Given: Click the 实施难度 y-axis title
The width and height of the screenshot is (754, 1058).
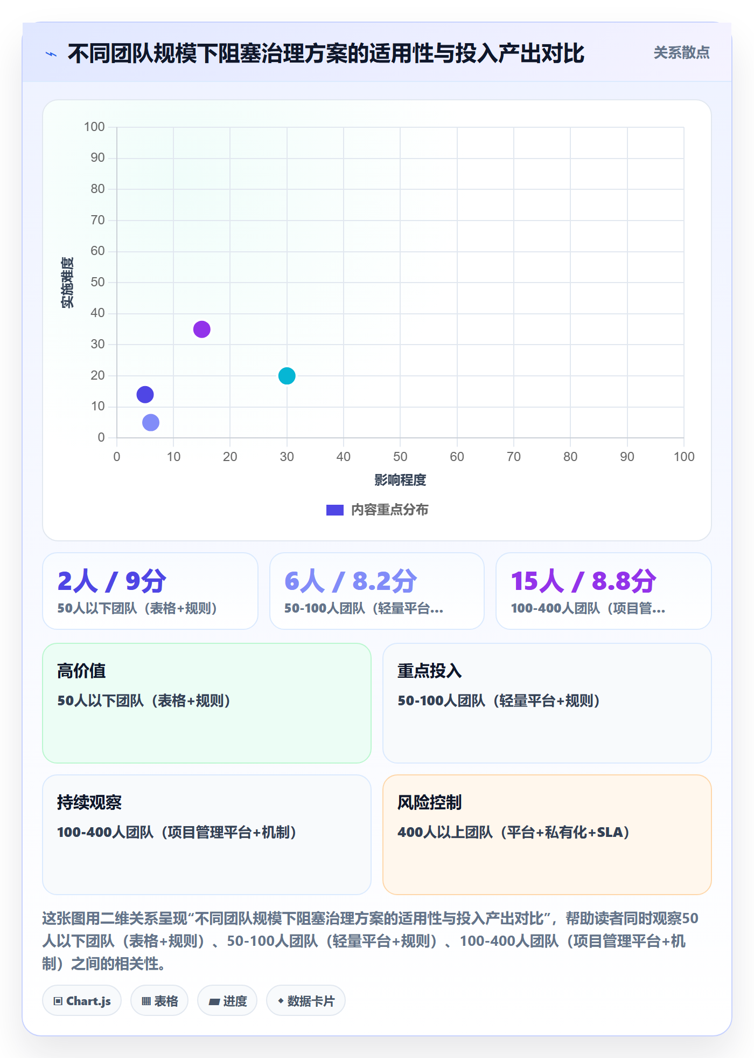Looking at the screenshot, I should click(67, 283).
